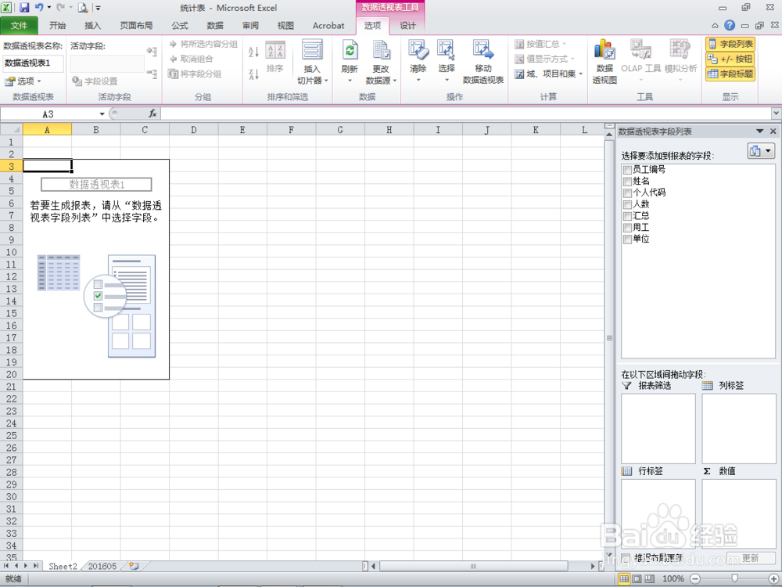The image size is (782, 587).
Task: Click the Print Preview icon in quick access toolbar
Action: 83,8
